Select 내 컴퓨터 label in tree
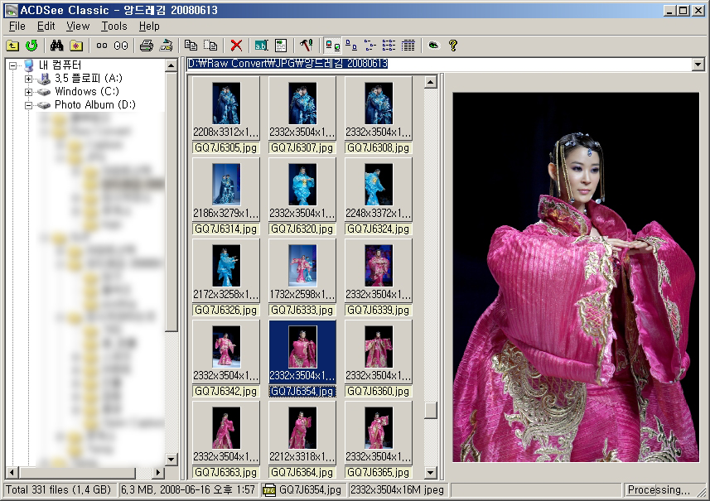Image resolution: width=710 pixels, height=501 pixels. coord(60,65)
